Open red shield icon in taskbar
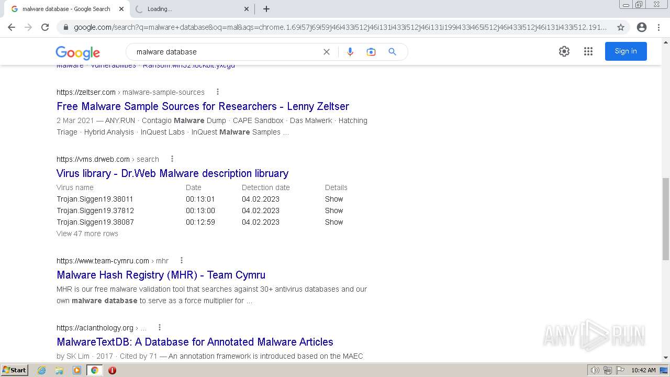Viewport: 670px width, 377px height. tap(112, 370)
